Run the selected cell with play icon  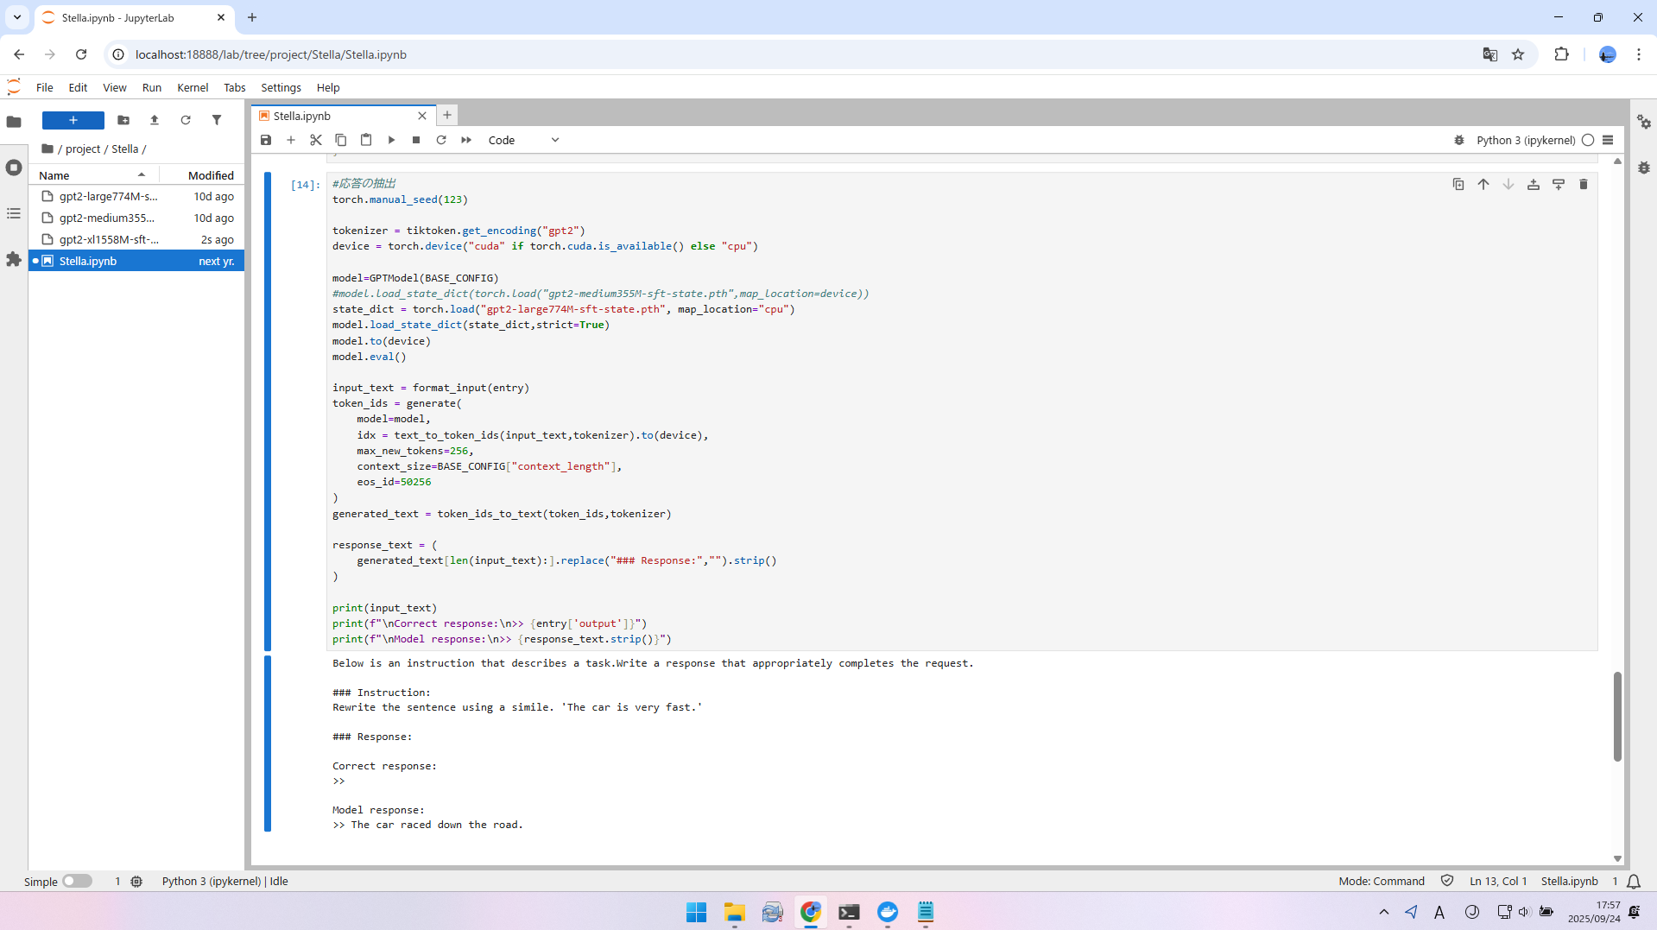(x=391, y=140)
